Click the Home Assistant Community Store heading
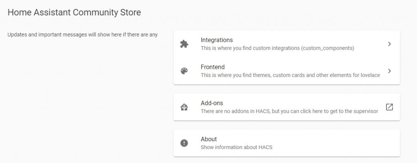This screenshot has width=417, height=163. 74,12
